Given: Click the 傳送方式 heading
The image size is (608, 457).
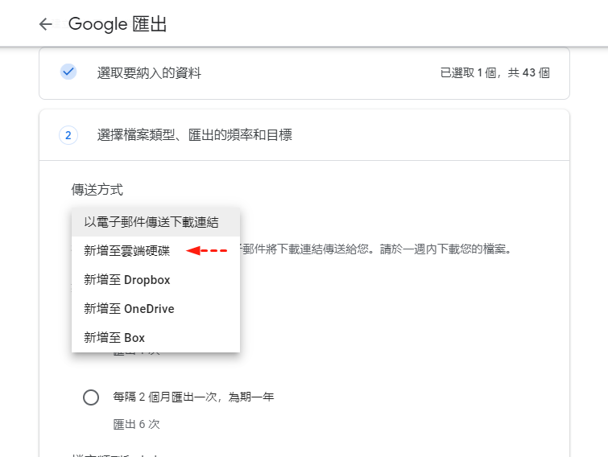Looking at the screenshot, I should (x=97, y=190).
